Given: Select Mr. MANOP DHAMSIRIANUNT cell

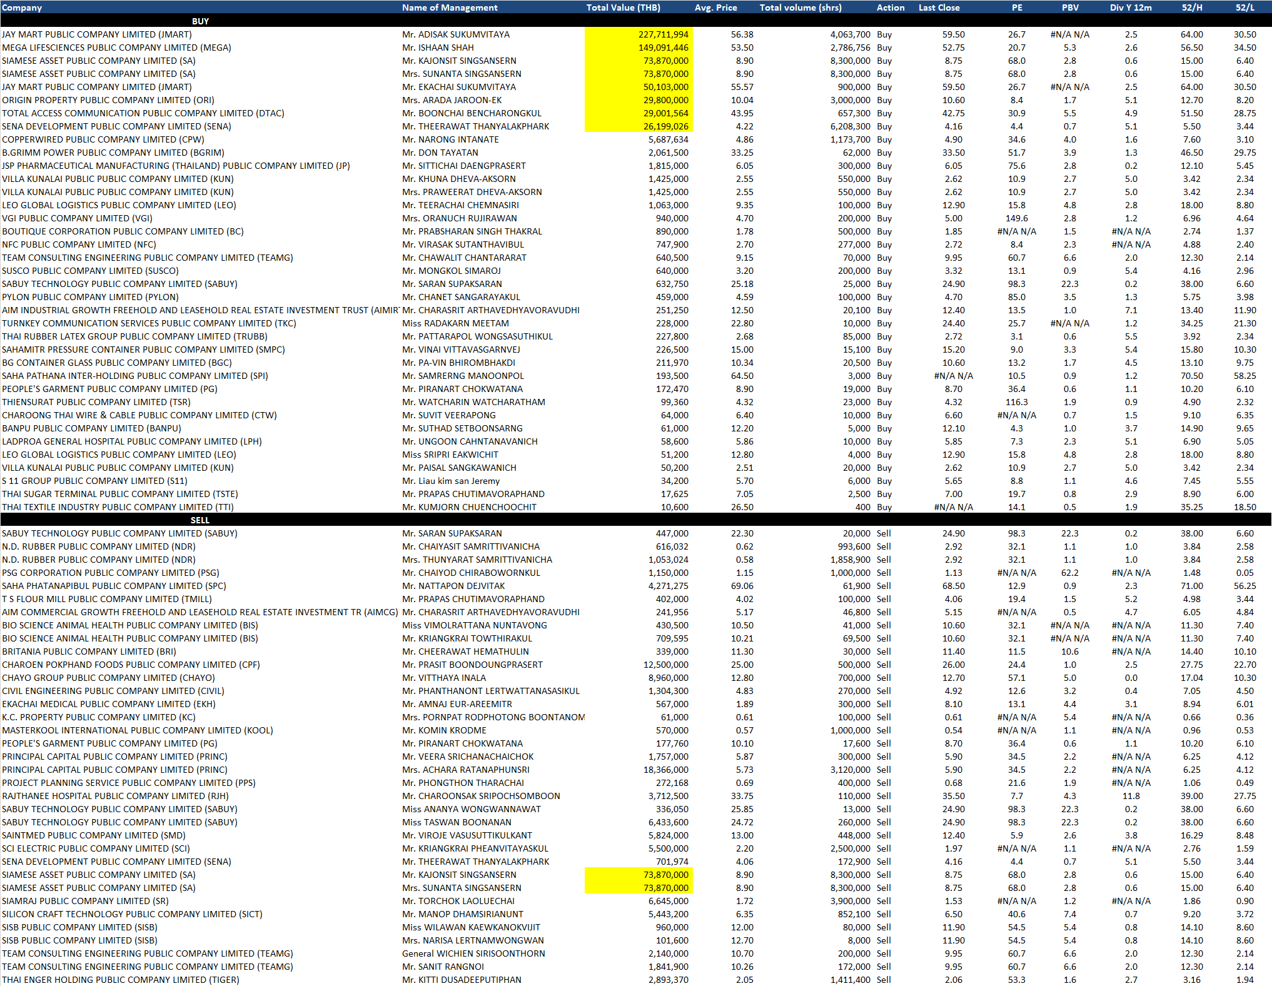Looking at the screenshot, I should 463,914.
